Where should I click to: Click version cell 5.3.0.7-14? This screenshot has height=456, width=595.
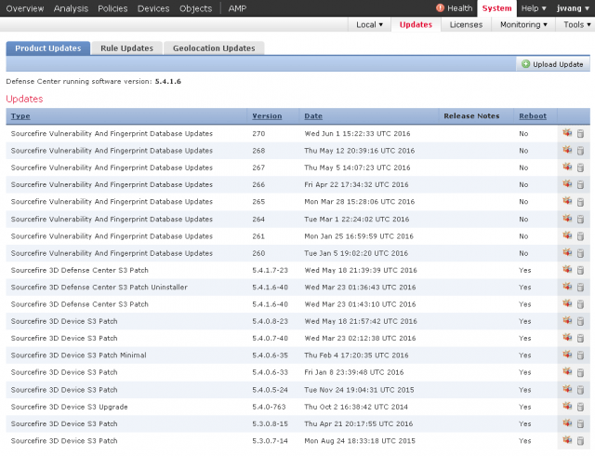(271, 441)
